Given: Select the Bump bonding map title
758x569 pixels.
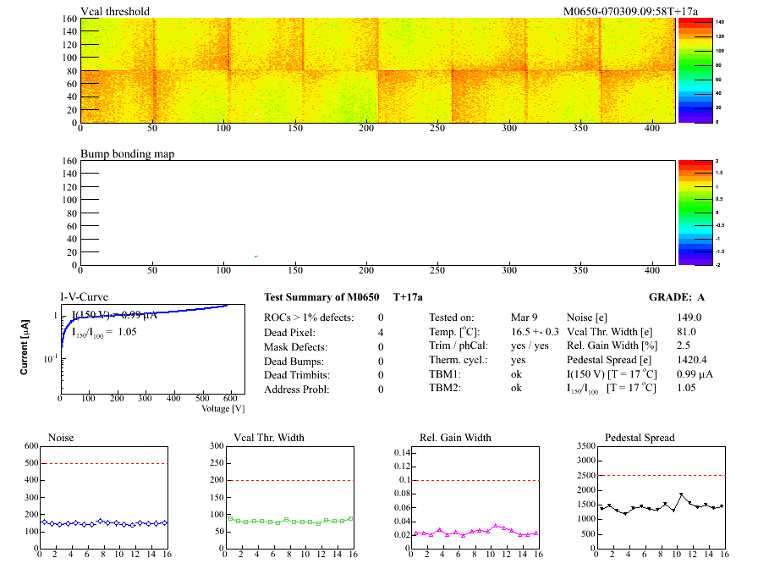Looking at the screenshot, I should pyautogui.click(x=126, y=154).
